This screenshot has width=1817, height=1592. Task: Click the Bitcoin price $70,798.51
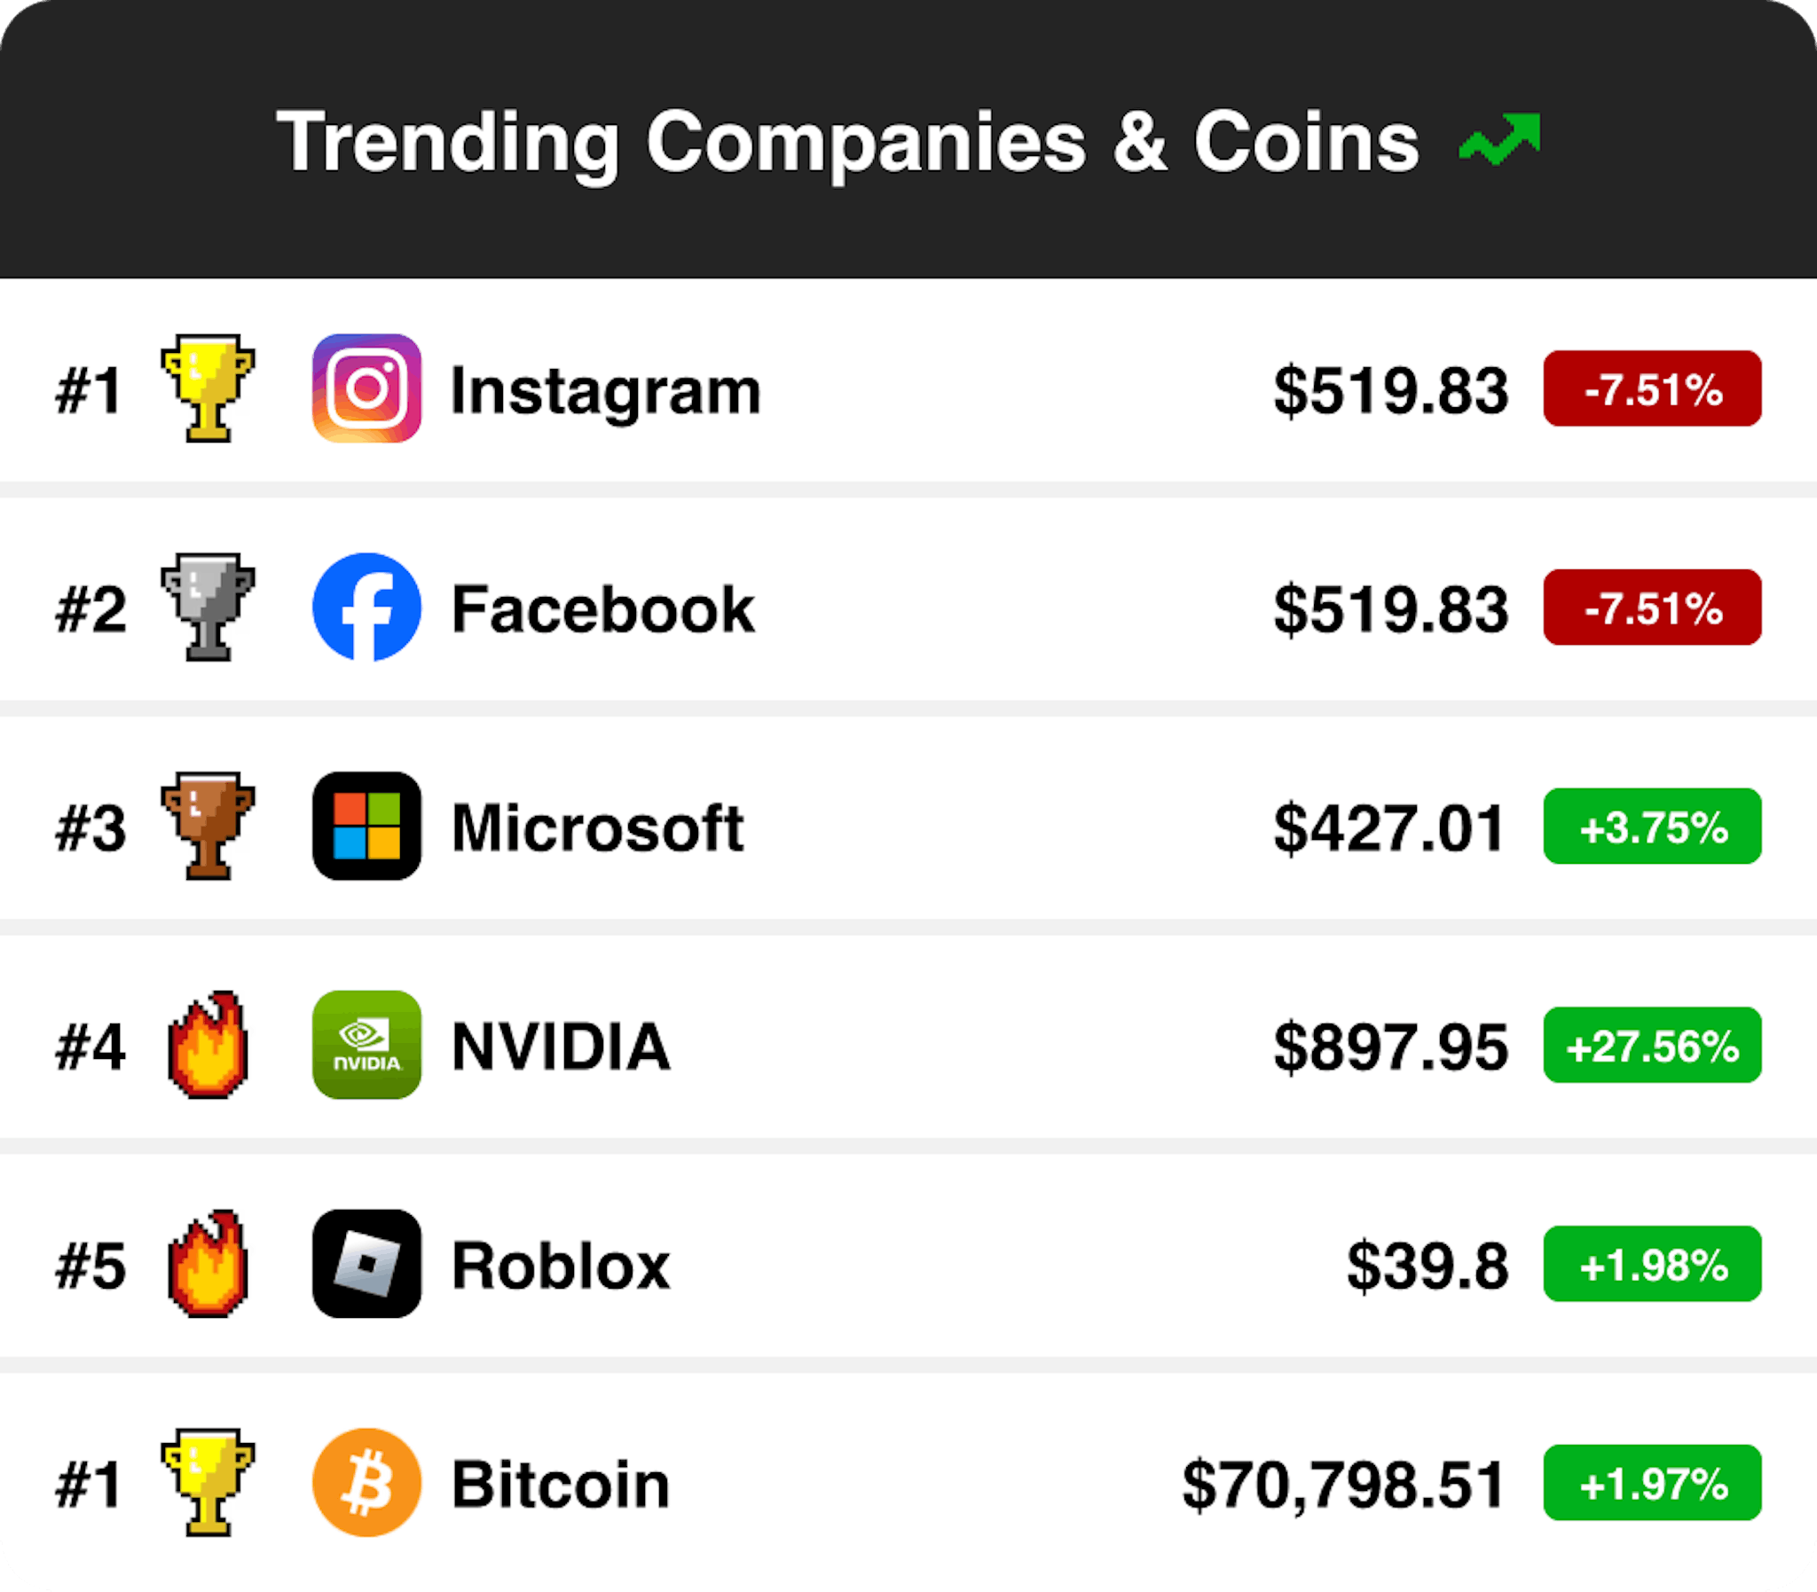pos(1342,1485)
